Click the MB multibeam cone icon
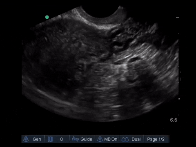 point(100,139)
